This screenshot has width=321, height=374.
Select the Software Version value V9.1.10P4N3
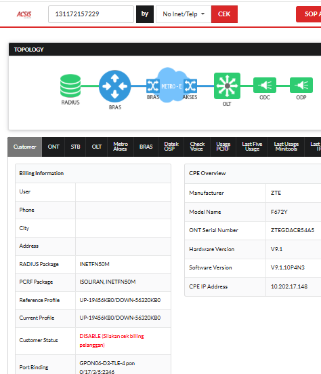pyautogui.click(x=288, y=267)
